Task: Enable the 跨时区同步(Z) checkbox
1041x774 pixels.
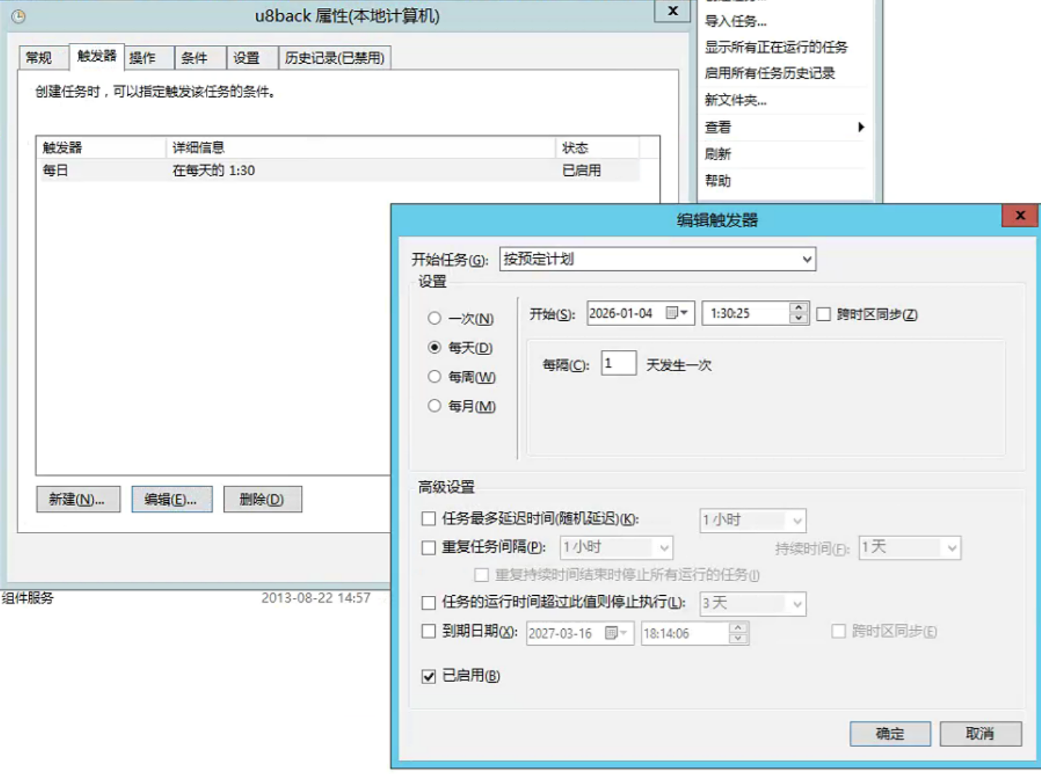Action: point(824,315)
